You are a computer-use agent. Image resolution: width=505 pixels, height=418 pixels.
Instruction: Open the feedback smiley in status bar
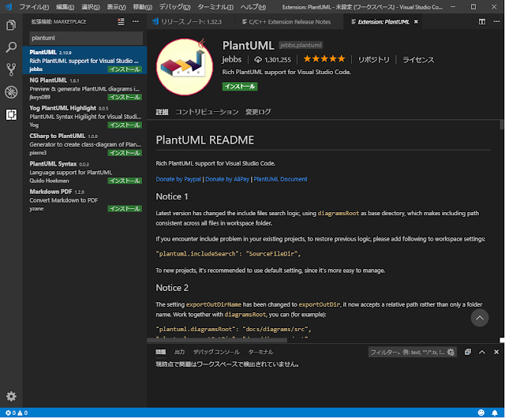point(481,412)
